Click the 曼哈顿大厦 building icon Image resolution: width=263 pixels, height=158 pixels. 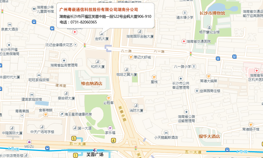click(x=66, y=94)
